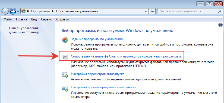Click the refresh button beside address bar
This screenshot has height=103, width=224.
pyautogui.click(x=152, y=11)
